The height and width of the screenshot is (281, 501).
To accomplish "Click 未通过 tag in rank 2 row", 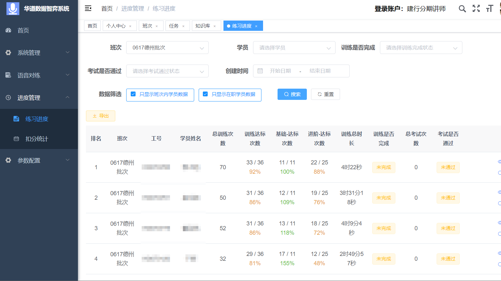I will pyautogui.click(x=448, y=198).
